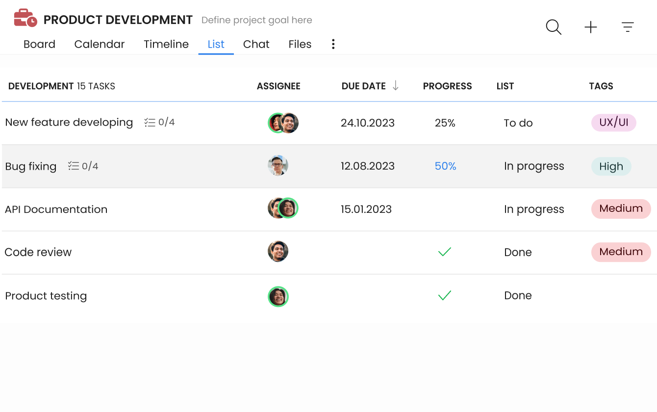Switch to the Timeline tab
657x412 pixels.
[166, 44]
